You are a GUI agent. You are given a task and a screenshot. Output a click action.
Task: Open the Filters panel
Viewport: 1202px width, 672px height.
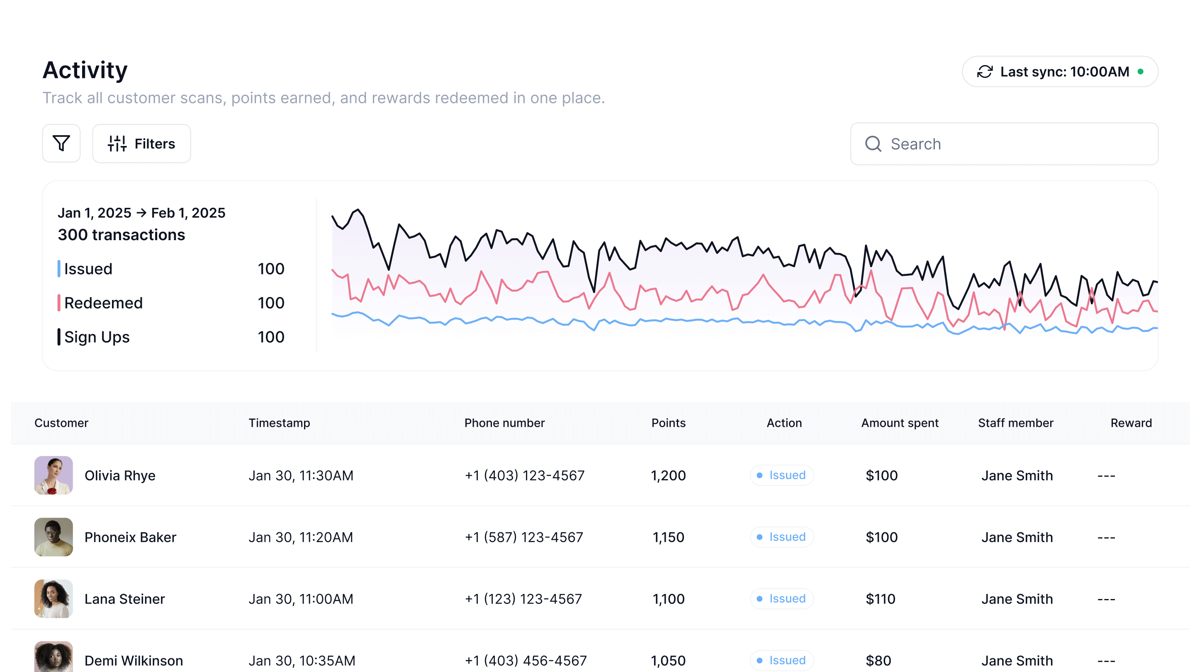click(141, 143)
